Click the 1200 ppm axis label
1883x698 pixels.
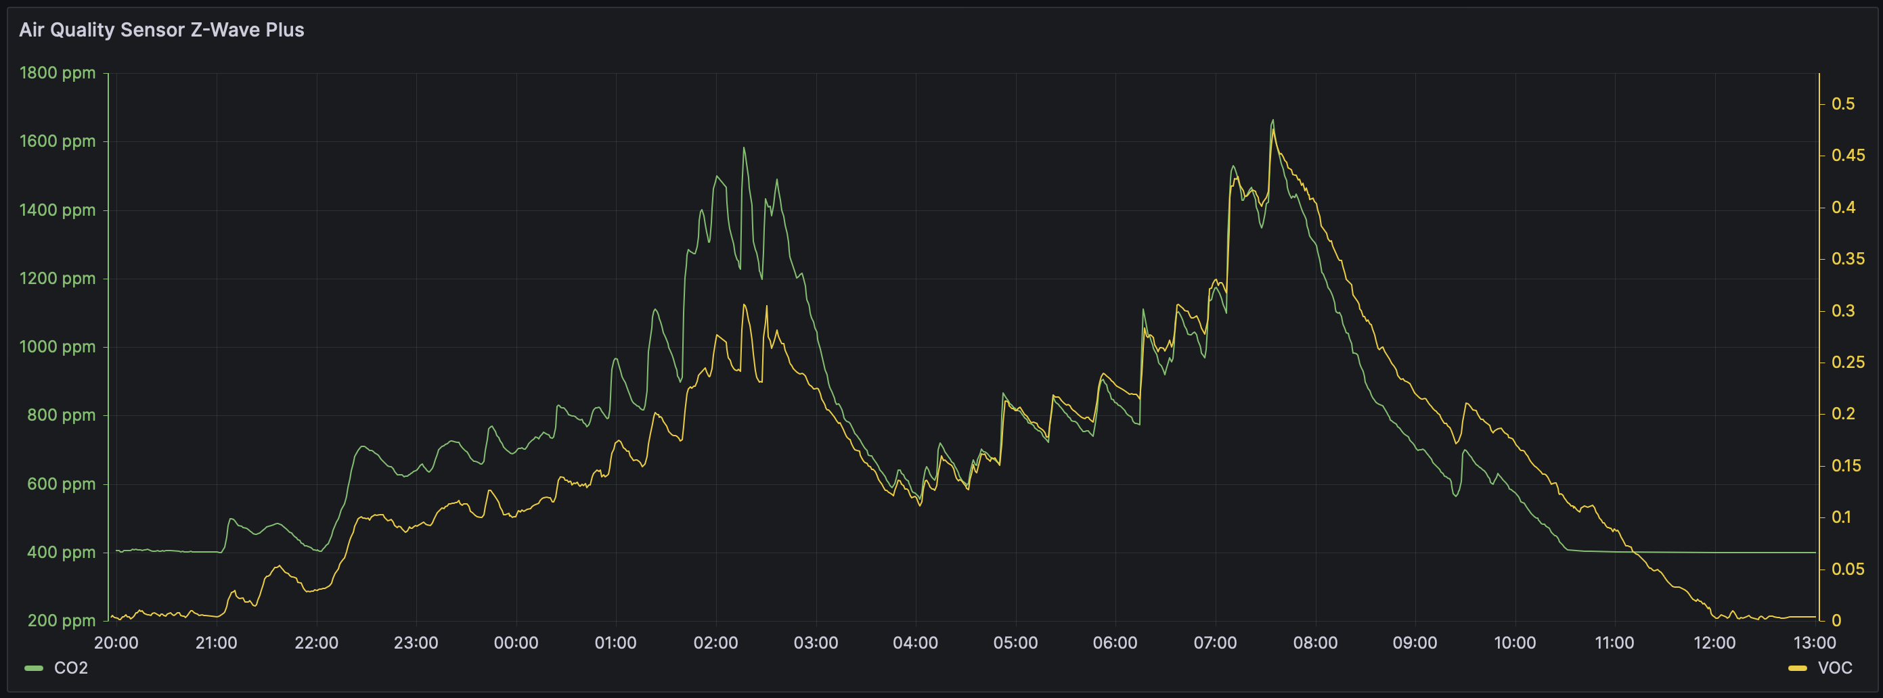58,279
